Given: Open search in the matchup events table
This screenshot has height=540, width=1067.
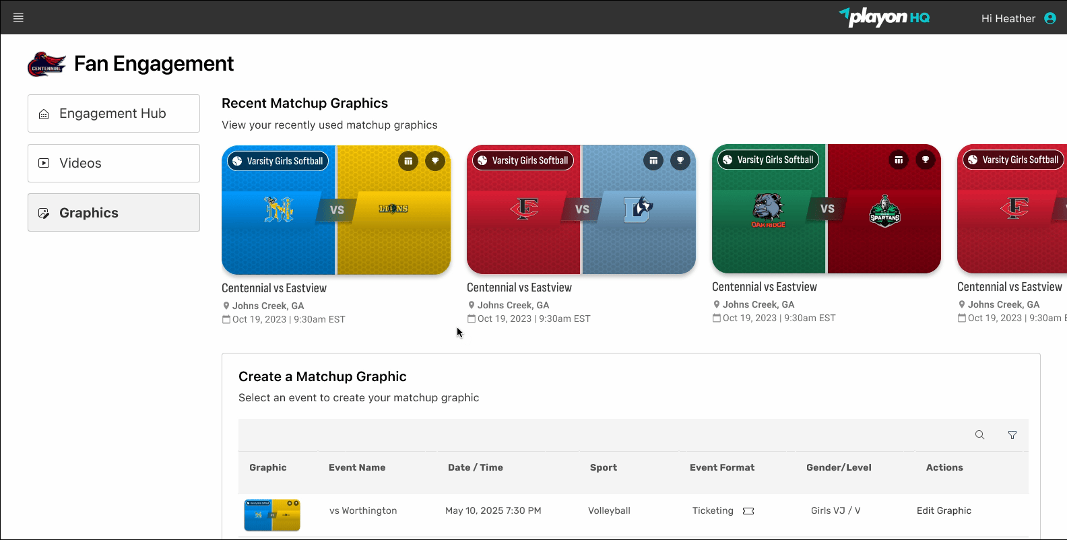Looking at the screenshot, I should coord(980,435).
